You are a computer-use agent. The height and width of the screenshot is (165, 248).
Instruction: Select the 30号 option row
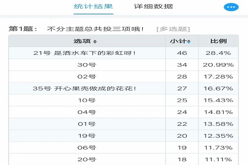pos(123,65)
